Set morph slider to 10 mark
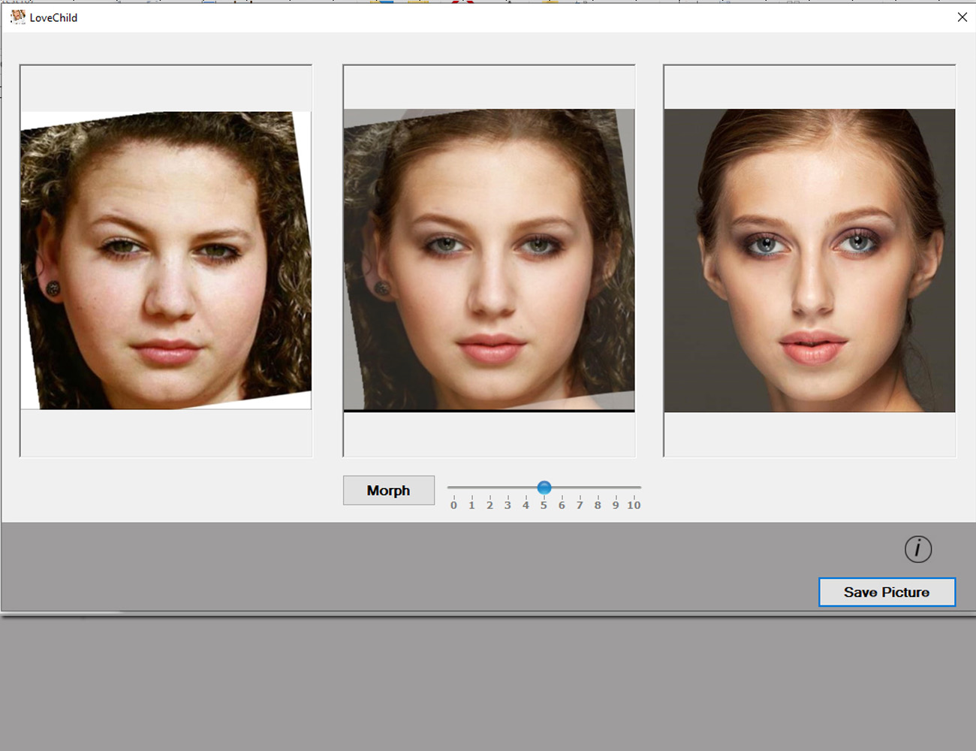Screen dimensions: 976x751 coord(634,488)
